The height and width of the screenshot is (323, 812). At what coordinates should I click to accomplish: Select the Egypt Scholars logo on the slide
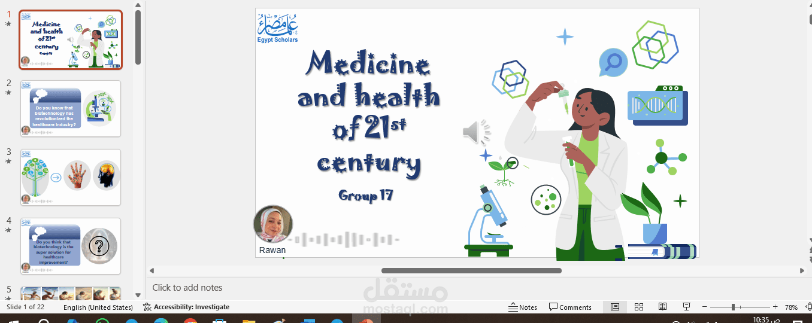point(278,28)
